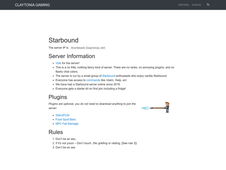Click the Plugins section heading

point(58,97)
